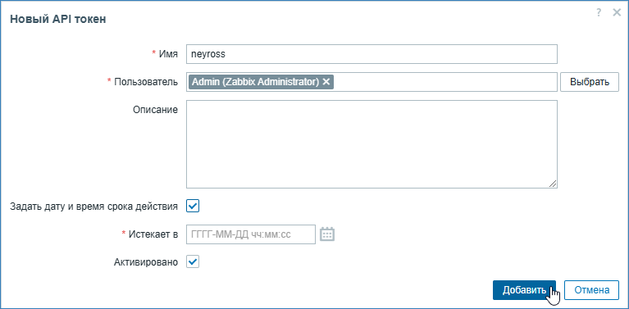This screenshot has width=629, height=309.
Task: Select the Admin (Zabbix Administrator) tag
Action: (256, 82)
